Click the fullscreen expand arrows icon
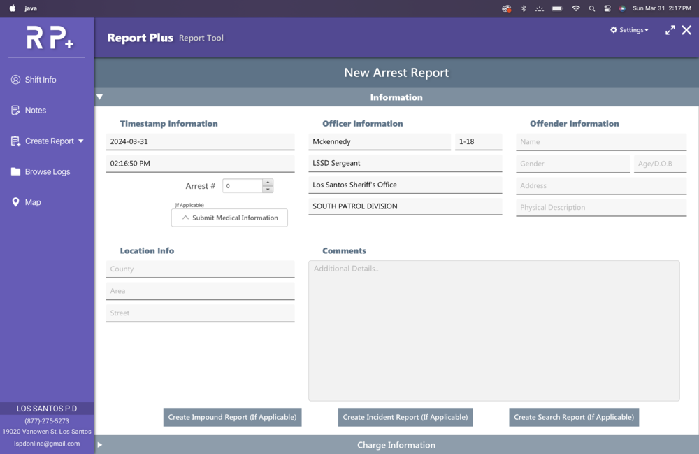Image resolution: width=699 pixels, height=454 pixels. tap(670, 30)
